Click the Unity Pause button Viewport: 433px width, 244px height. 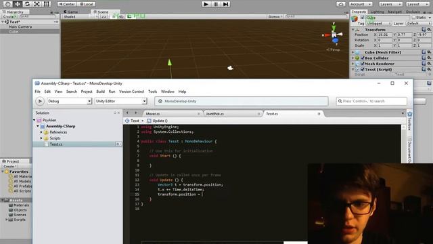pyautogui.click(x=216, y=4)
